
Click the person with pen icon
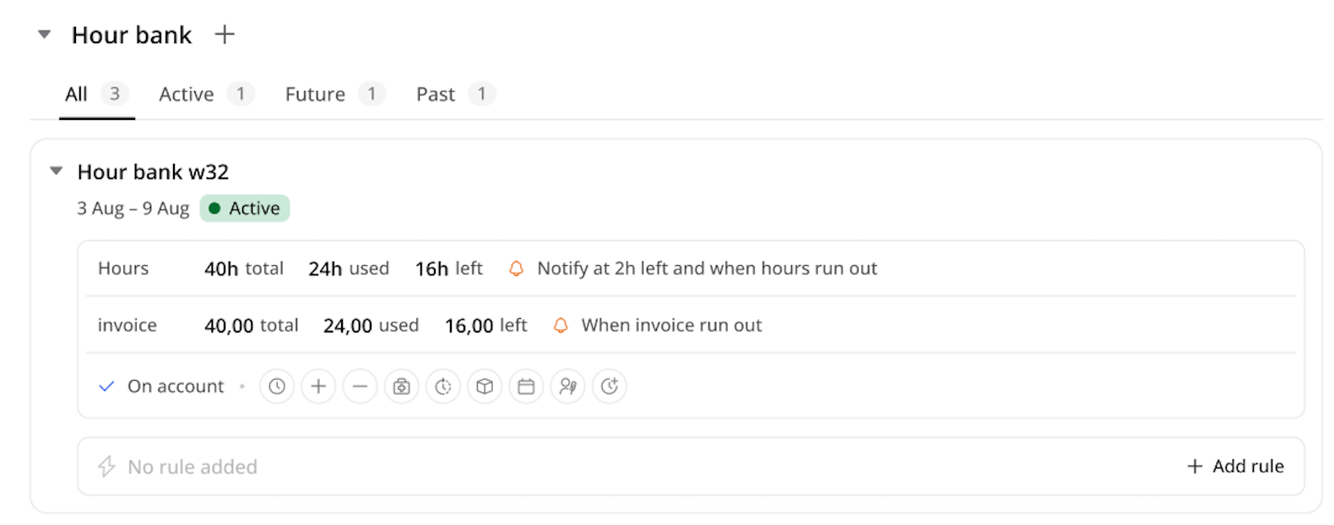pos(568,387)
